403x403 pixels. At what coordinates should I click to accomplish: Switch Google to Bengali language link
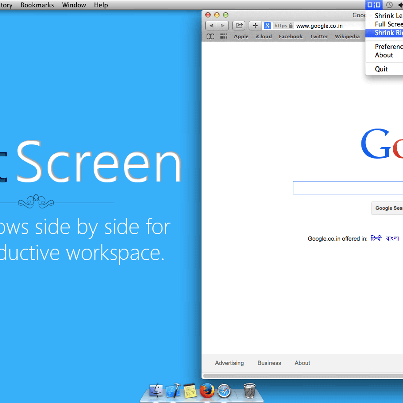392,238
